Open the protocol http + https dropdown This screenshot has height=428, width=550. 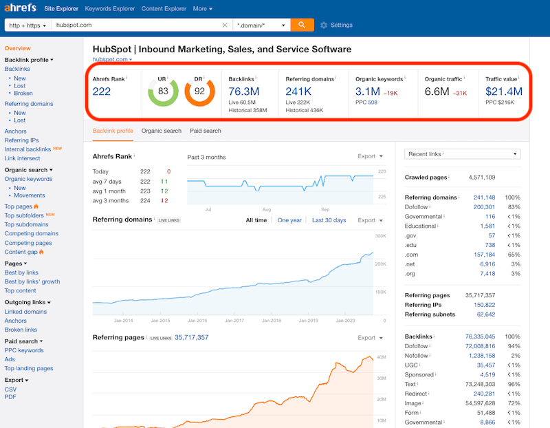tap(27, 25)
